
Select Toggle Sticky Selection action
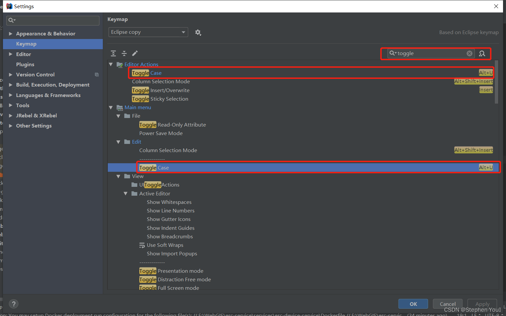160,99
